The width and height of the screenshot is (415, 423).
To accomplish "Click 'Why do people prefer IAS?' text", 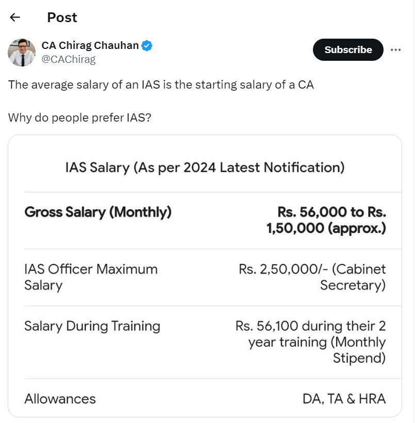I will (x=80, y=117).
